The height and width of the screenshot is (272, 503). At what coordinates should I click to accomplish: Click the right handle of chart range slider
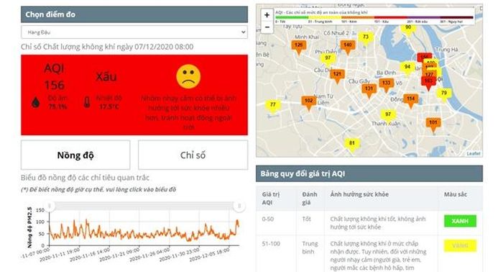[x=239, y=206]
